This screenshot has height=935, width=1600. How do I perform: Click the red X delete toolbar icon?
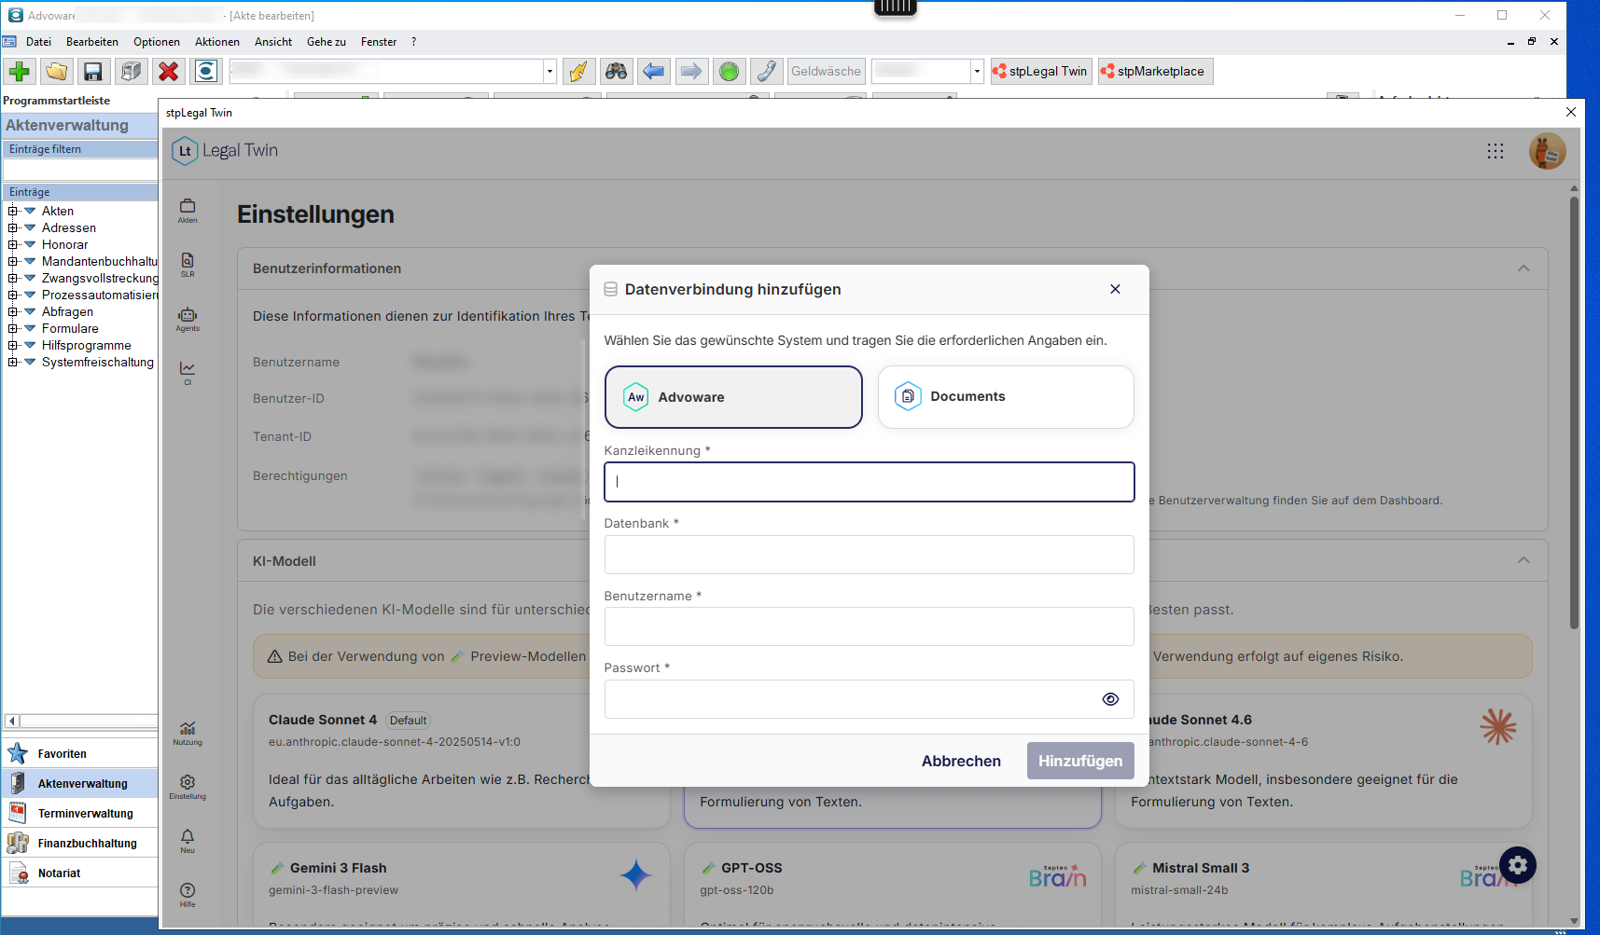168,72
